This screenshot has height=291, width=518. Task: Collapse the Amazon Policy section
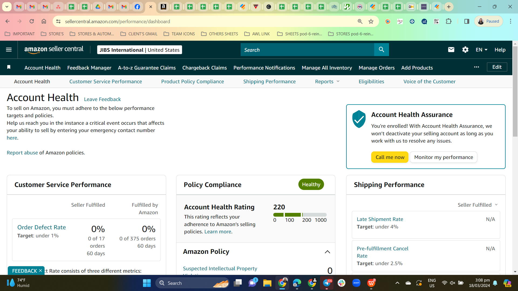click(327, 252)
